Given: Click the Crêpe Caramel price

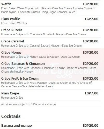Looking at the screenshot, I should (x=91, y=41).
